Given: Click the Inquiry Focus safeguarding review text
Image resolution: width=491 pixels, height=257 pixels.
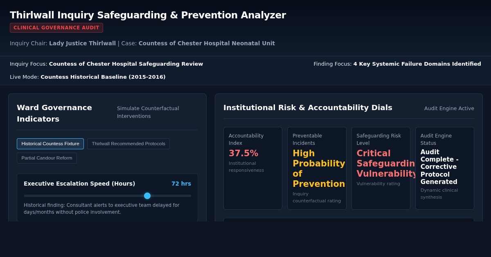Looking at the screenshot, I should pyautogui.click(x=106, y=64).
